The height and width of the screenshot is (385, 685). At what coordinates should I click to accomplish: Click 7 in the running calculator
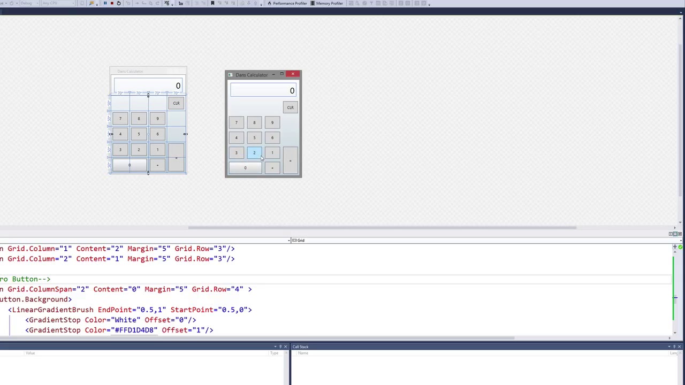(x=236, y=122)
